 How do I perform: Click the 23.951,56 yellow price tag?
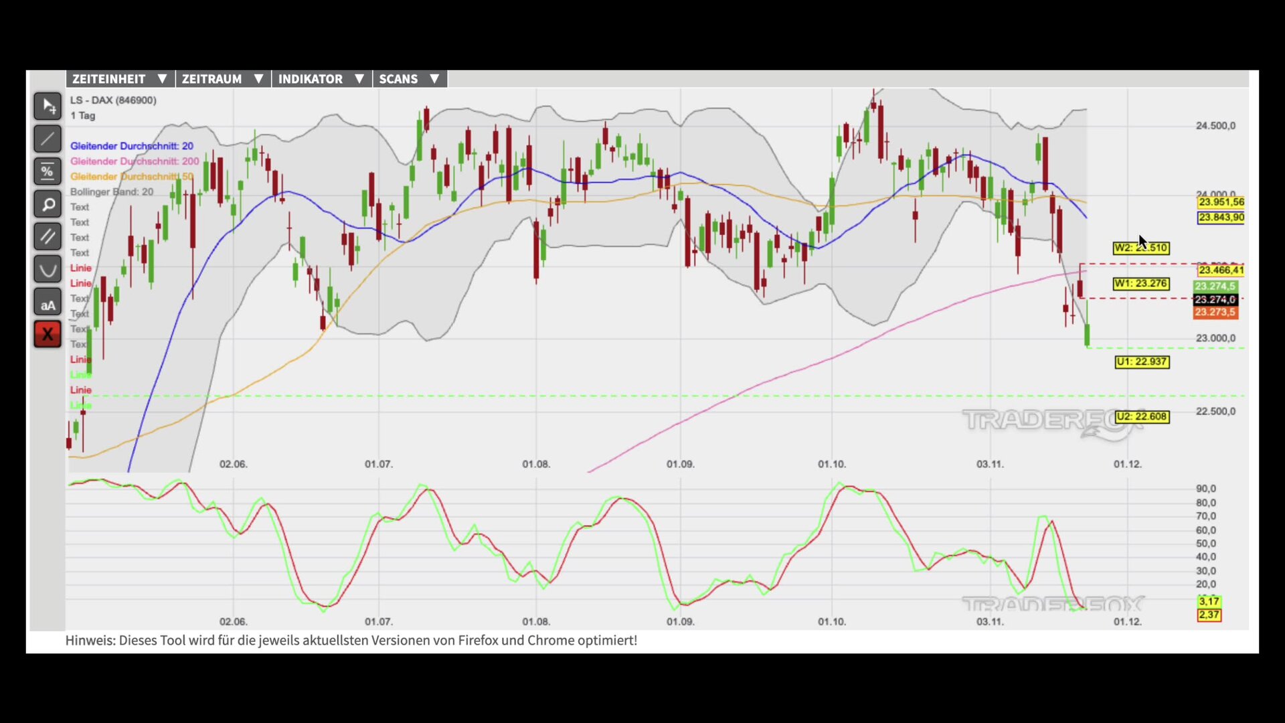(x=1221, y=202)
